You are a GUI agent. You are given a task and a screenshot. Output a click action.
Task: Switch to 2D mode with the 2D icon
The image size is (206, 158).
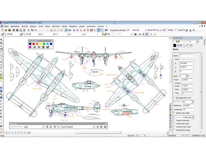66,30
